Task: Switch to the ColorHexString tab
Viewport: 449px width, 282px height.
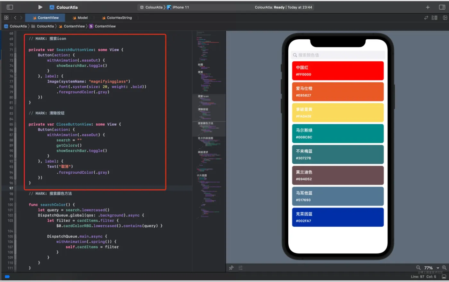Action: [x=117, y=18]
